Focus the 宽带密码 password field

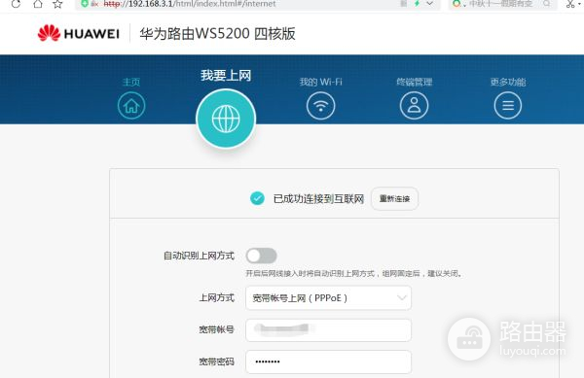(x=329, y=361)
